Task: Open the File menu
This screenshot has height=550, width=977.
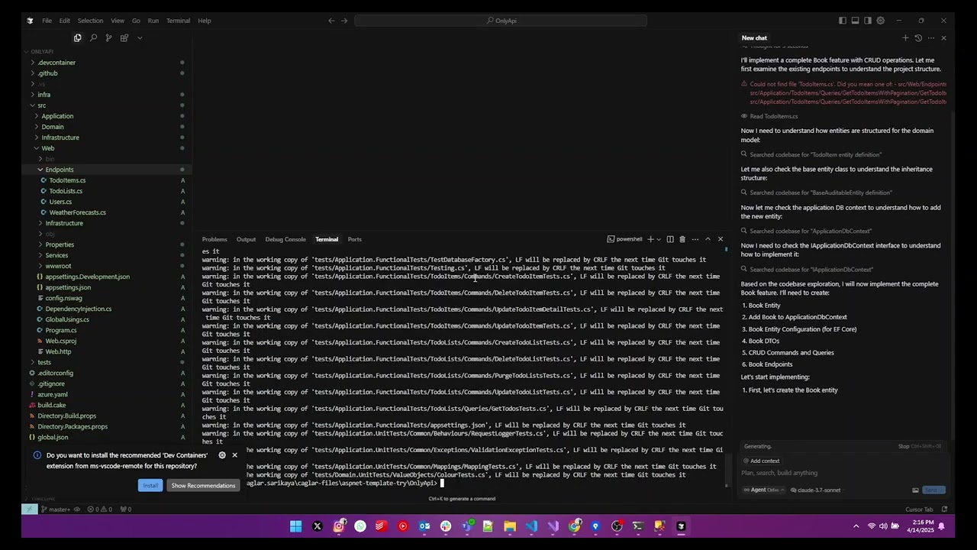Action: tap(47, 21)
